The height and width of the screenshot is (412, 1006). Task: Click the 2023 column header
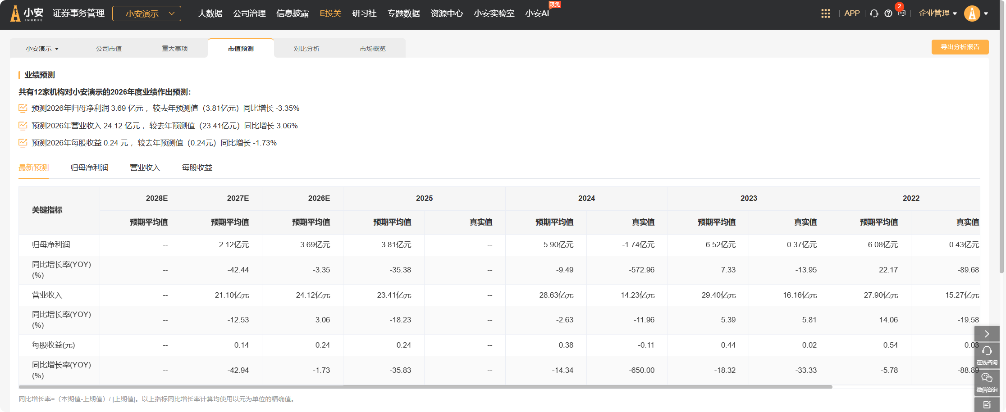pyautogui.click(x=749, y=198)
